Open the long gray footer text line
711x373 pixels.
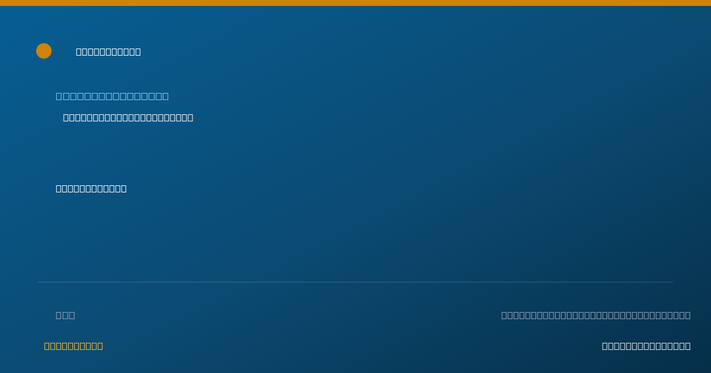tap(595, 315)
